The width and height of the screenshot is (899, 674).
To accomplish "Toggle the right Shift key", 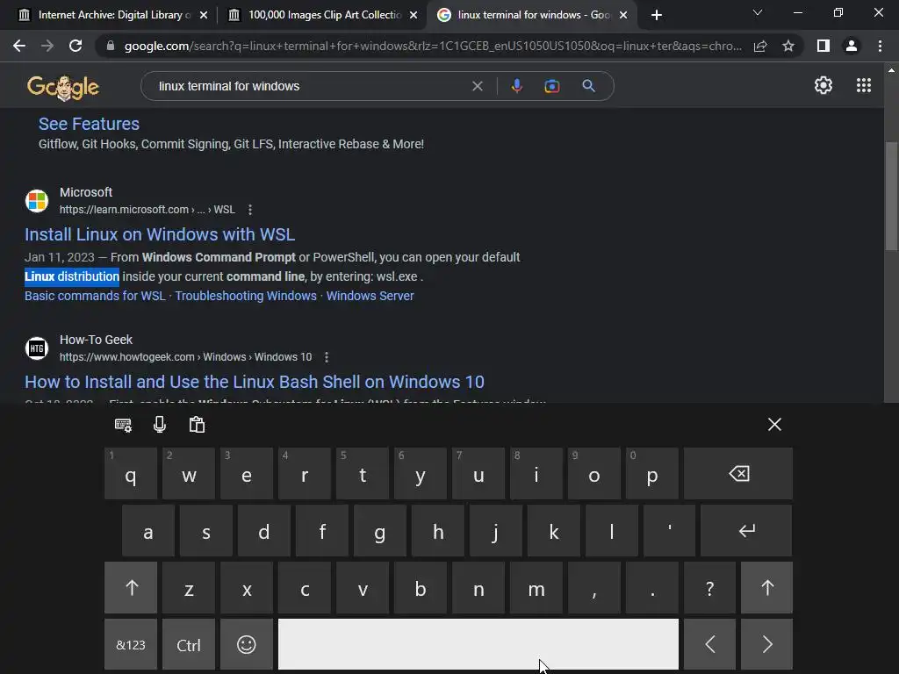I will tap(767, 588).
